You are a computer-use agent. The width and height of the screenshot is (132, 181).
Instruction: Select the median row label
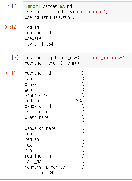(32, 139)
